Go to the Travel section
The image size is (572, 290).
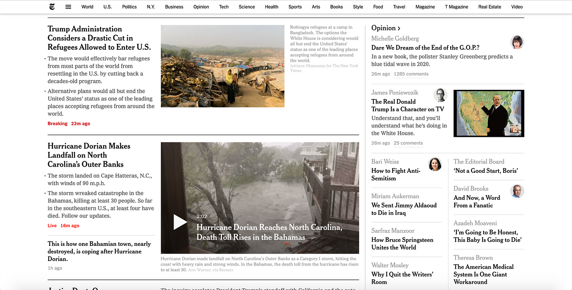click(399, 7)
